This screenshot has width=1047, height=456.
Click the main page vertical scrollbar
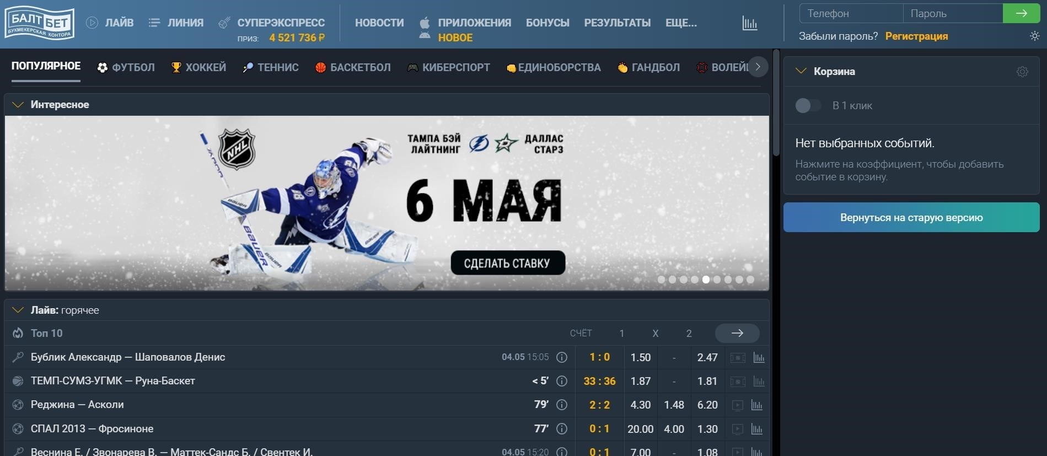(776, 103)
